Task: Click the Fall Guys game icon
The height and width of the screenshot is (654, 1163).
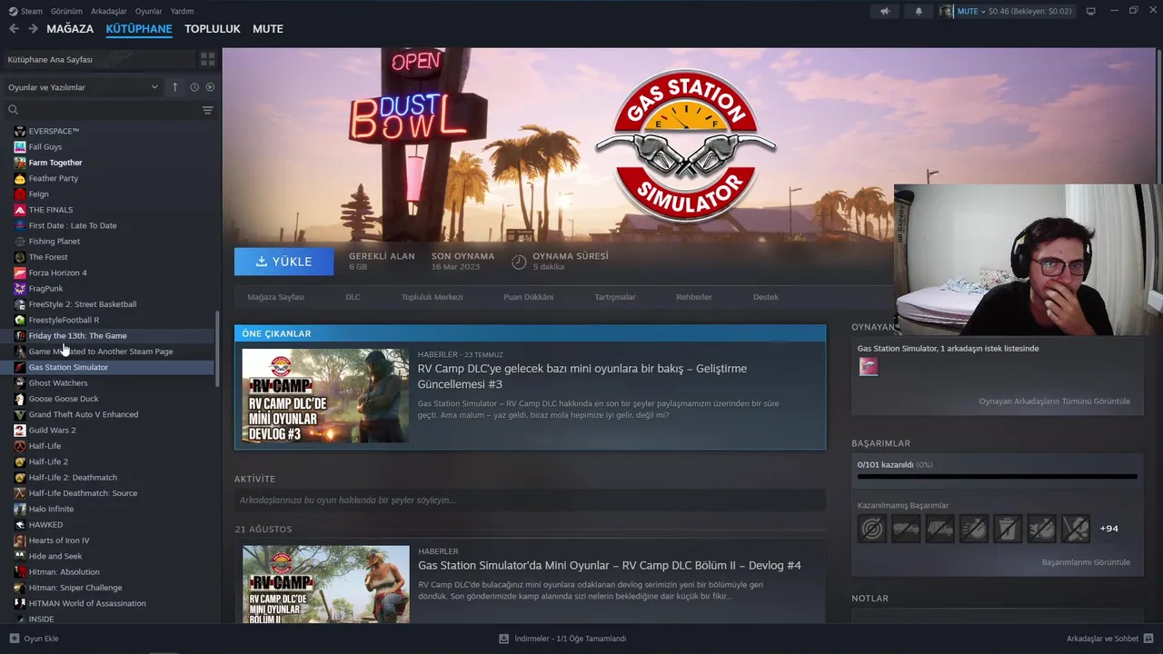Action: click(x=20, y=146)
